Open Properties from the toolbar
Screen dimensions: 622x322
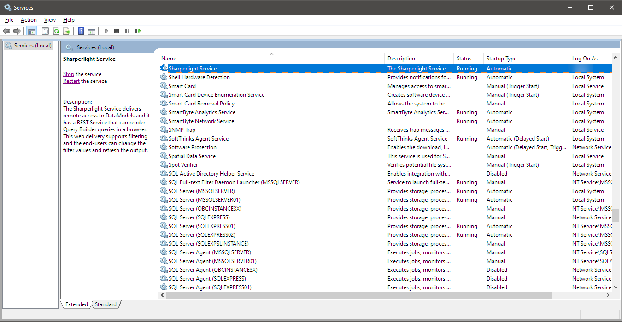point(45,31)
